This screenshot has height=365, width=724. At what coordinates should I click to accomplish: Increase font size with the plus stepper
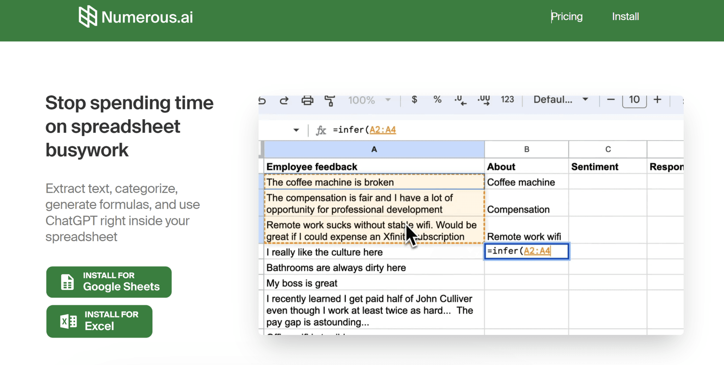coord(658,100)
